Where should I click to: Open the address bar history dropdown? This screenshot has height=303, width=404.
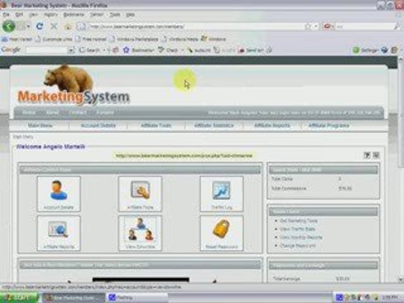coord(316,26)
